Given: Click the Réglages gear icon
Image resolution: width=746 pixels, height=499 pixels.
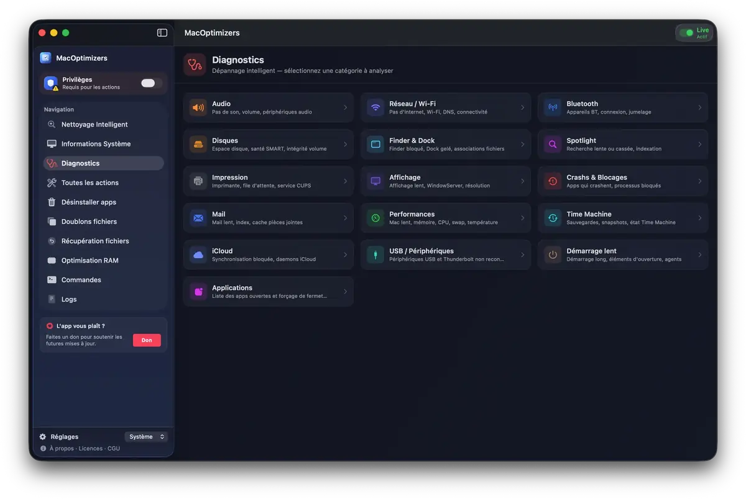Looking at the screenshot, I should (x=42, y=436).
